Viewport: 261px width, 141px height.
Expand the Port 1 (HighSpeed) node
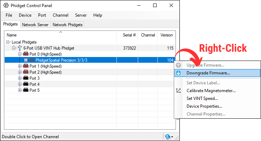(x=20, y=66)
